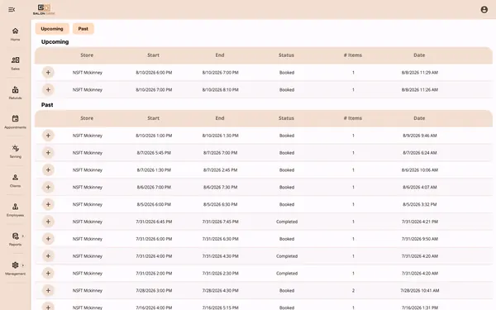Click the date 8/9/2026 9:46 AM
The image size is (496, 310).
coord(420,136)
